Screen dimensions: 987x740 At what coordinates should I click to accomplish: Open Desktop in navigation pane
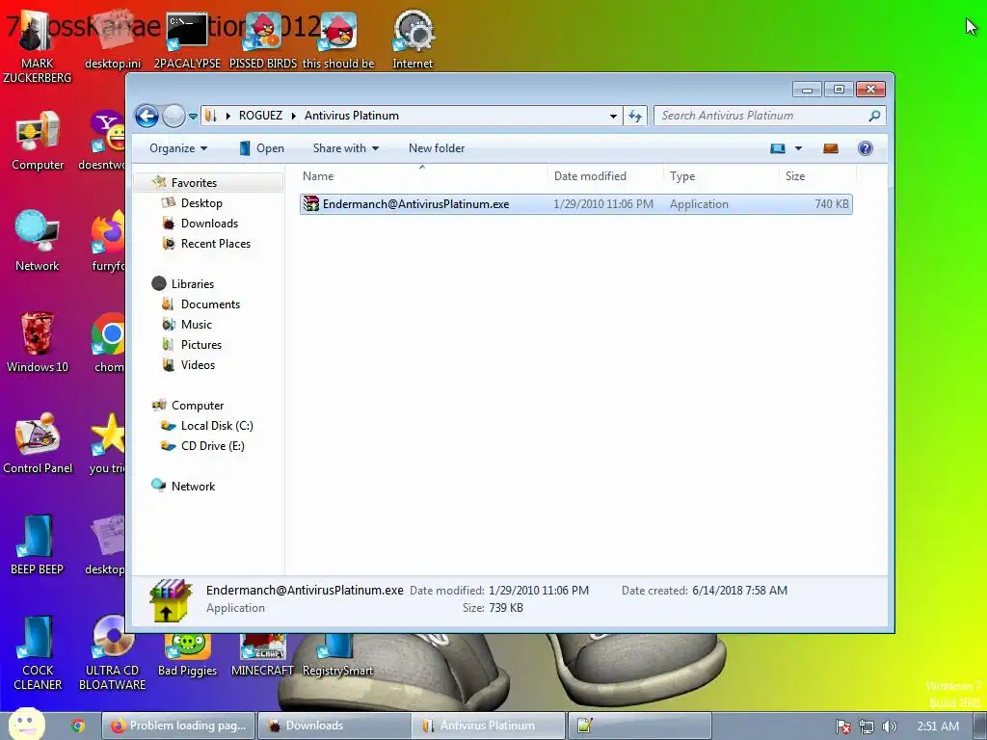(x=200, y=203)
